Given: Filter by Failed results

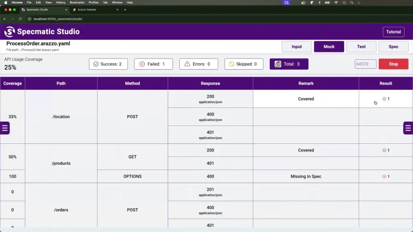Looking at the screenshot, I should 153,64.
